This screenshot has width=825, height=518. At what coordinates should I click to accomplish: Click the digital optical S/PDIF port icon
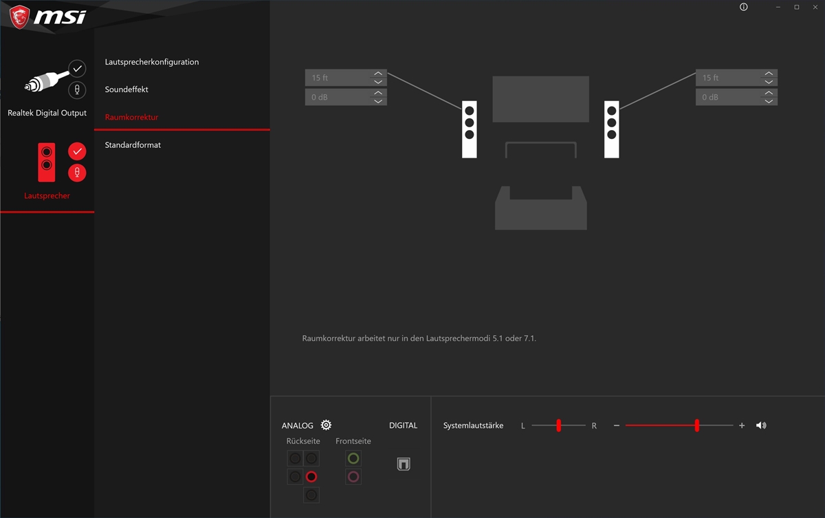point(404,464)
